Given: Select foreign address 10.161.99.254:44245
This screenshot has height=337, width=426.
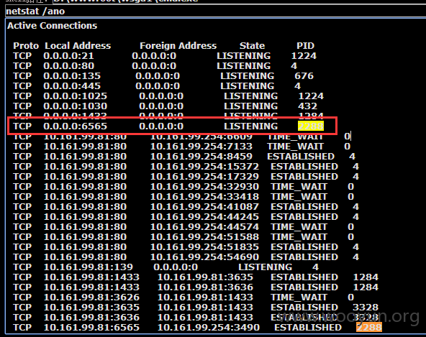Looking at the screenshot, I should pos(204,216).
